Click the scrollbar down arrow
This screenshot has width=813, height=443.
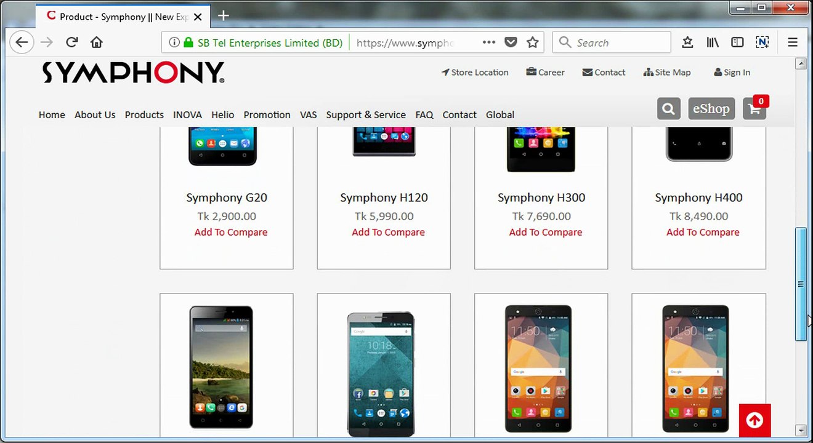(801, 430)
